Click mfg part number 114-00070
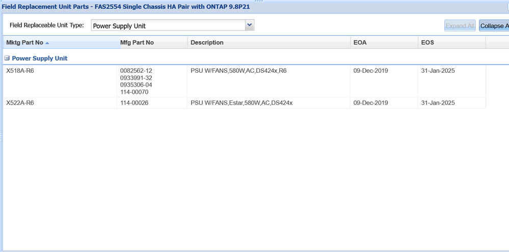509x252 pixels. [134, 92]
